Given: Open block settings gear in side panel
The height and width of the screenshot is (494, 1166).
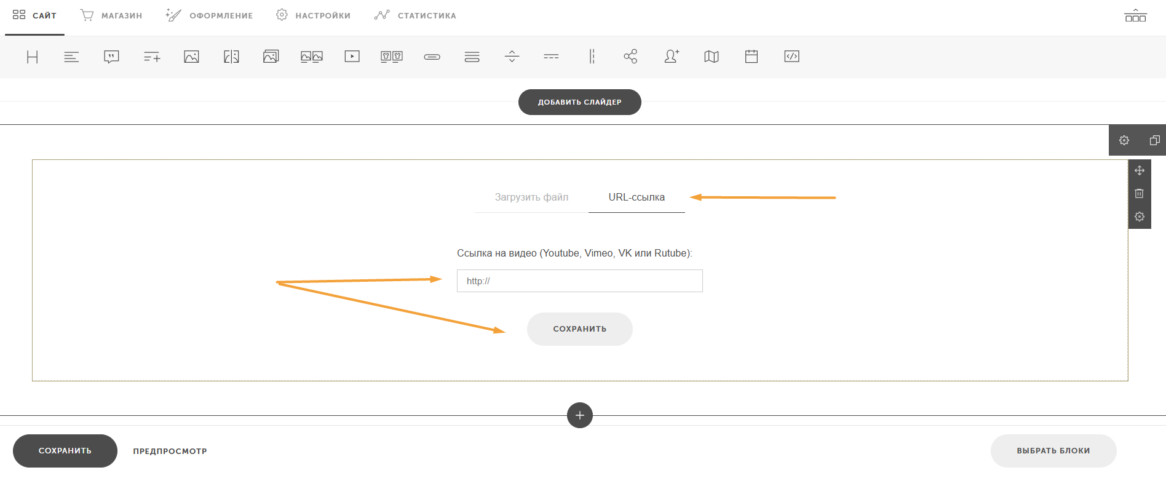Looking at the screenshot, I should [x=1140, y=217].
